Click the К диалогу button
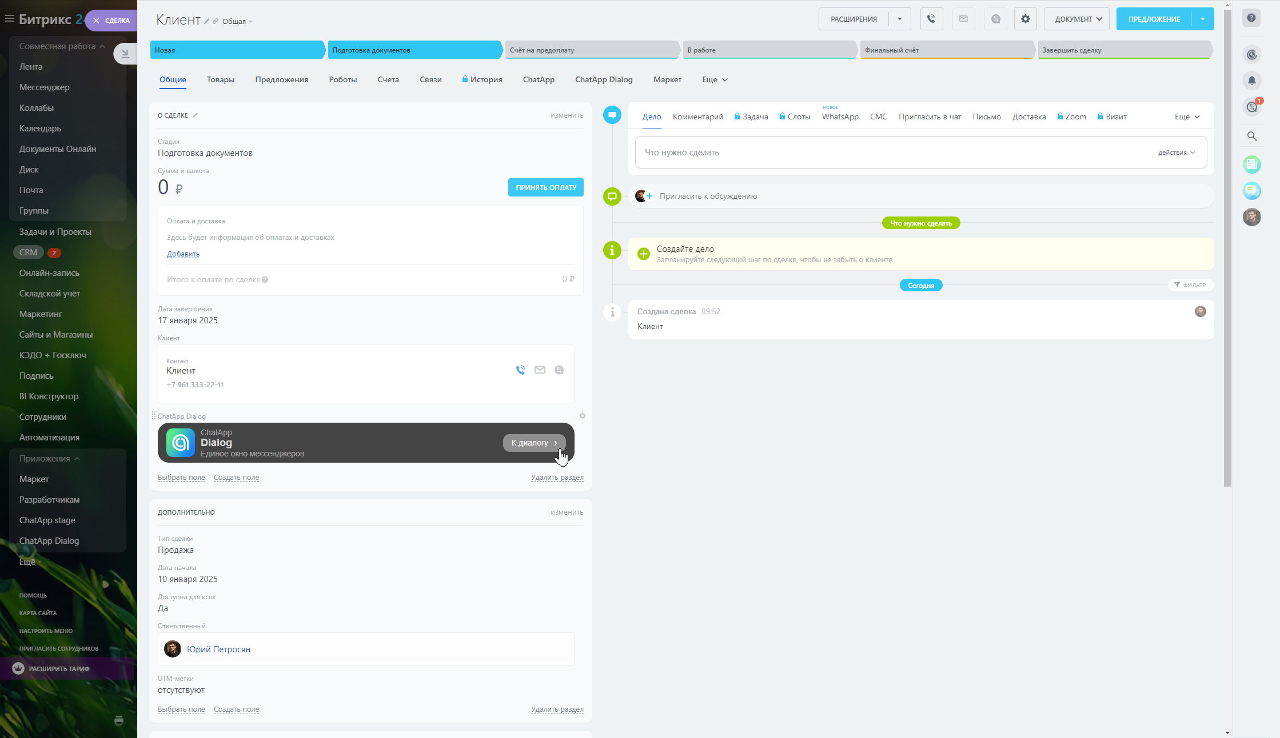This screenshot has width=1280, height=738. 534,443
